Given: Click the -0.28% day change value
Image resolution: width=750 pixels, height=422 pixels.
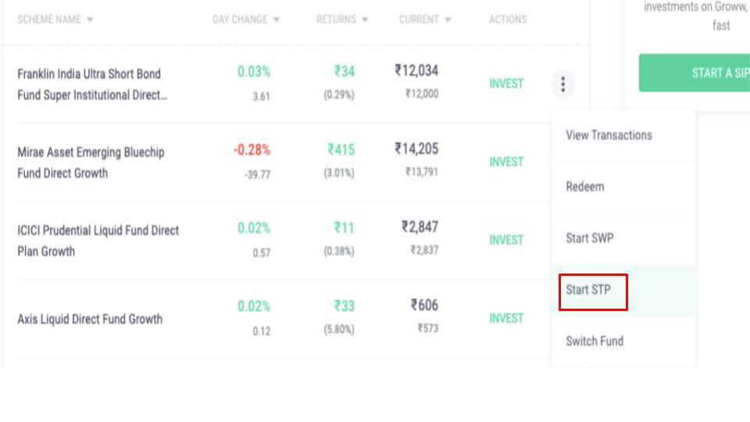Looking at the screenshot, I should (252, 150).
